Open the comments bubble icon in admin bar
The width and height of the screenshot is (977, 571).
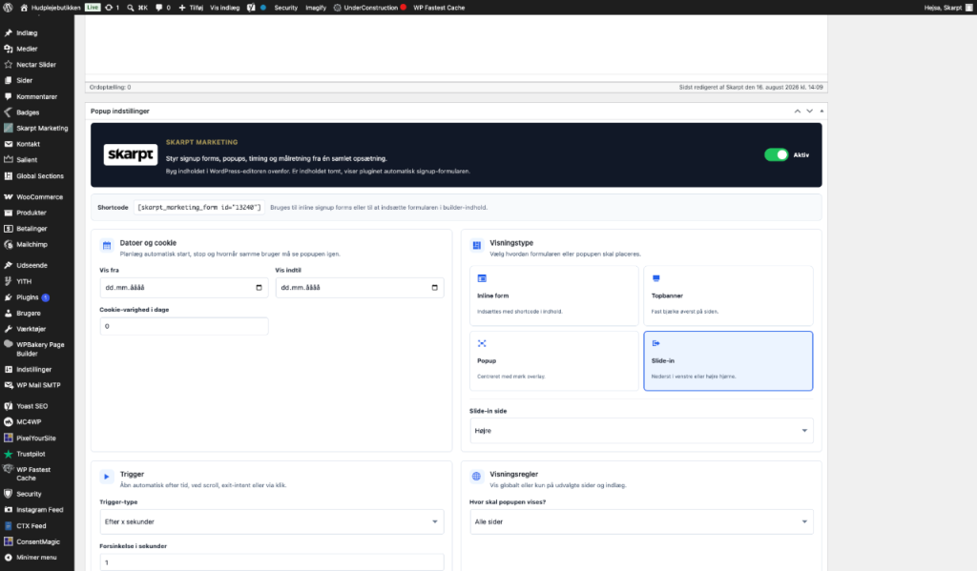click(159, 8)
